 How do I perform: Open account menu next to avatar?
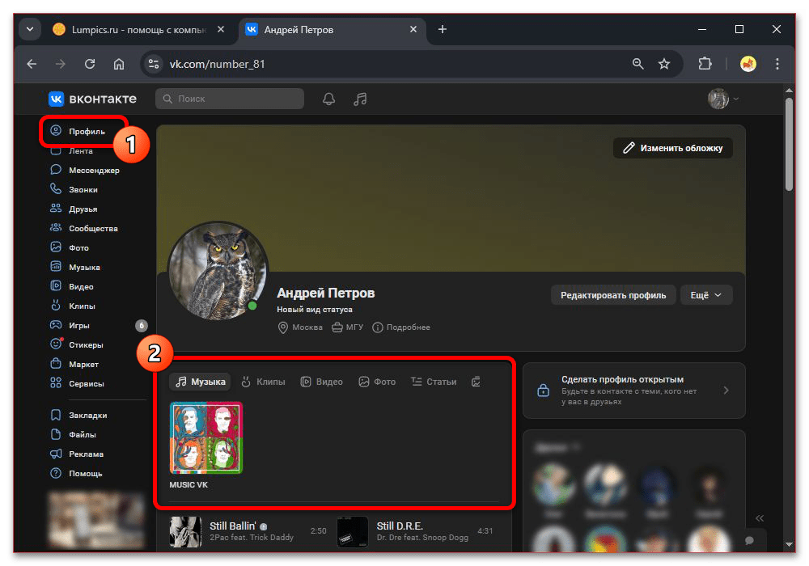tap(723, 99)
